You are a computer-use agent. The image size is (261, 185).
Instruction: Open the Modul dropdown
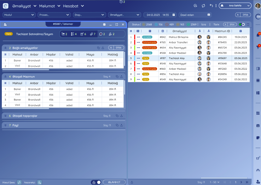click(19, 15)
